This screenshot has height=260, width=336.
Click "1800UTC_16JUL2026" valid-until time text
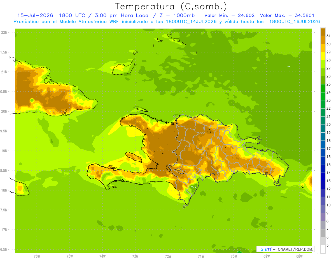(295, 22)
